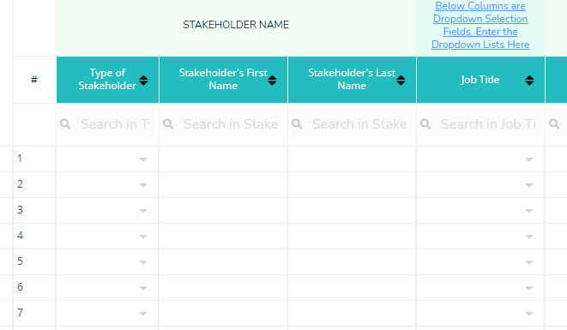Sort by Job Title column arrows
The height and width of the screenshot is (330, 567).
(529, 81)
